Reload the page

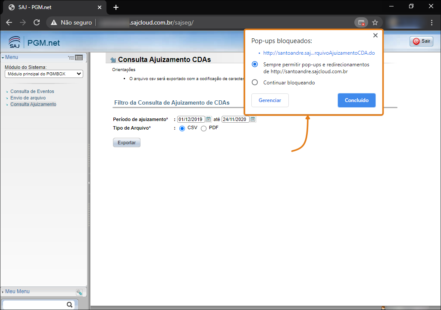pyautogui.click(x=37, y=22)
